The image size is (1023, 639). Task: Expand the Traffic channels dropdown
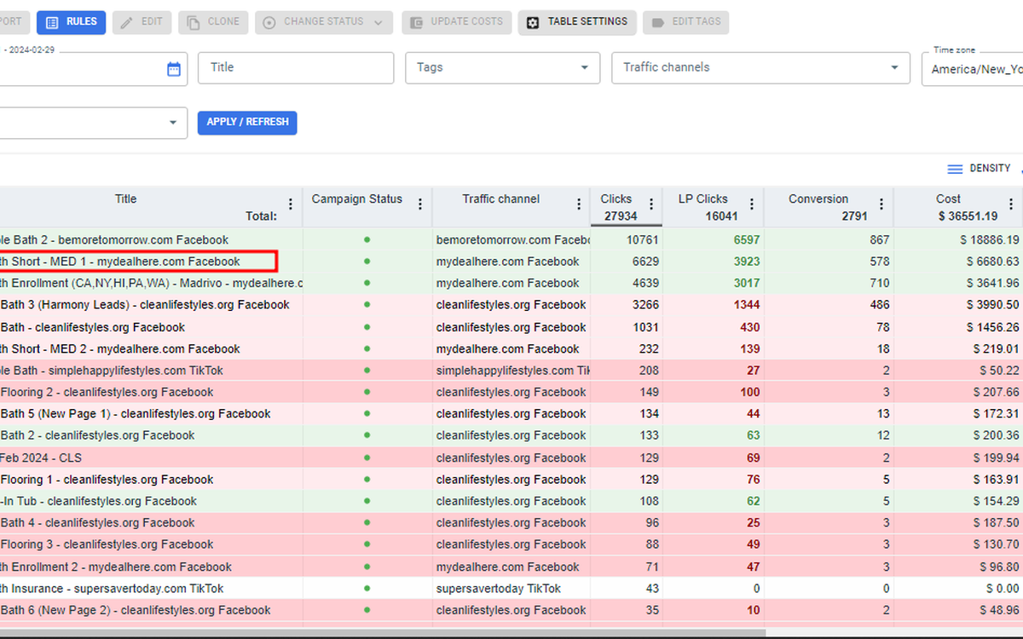pyautogui.click(x=760, y=68)
